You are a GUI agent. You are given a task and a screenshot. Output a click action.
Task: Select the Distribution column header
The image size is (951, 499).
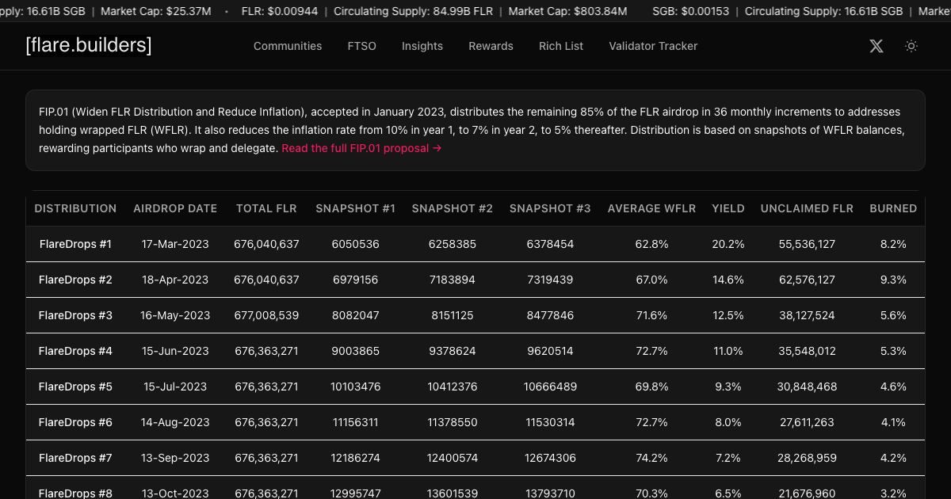click(75, 208)
